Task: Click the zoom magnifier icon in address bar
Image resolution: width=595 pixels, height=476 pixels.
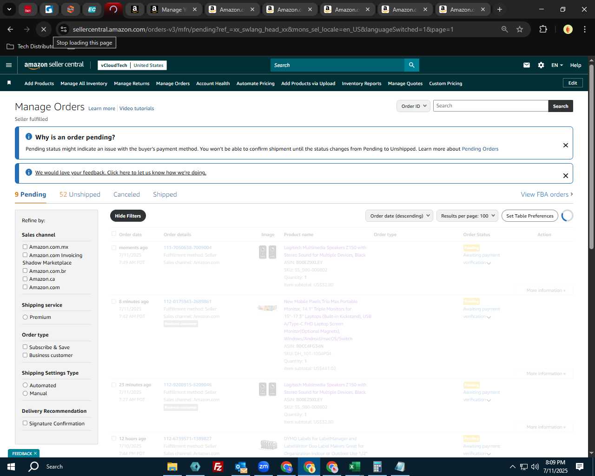Action: pos(504,29)
